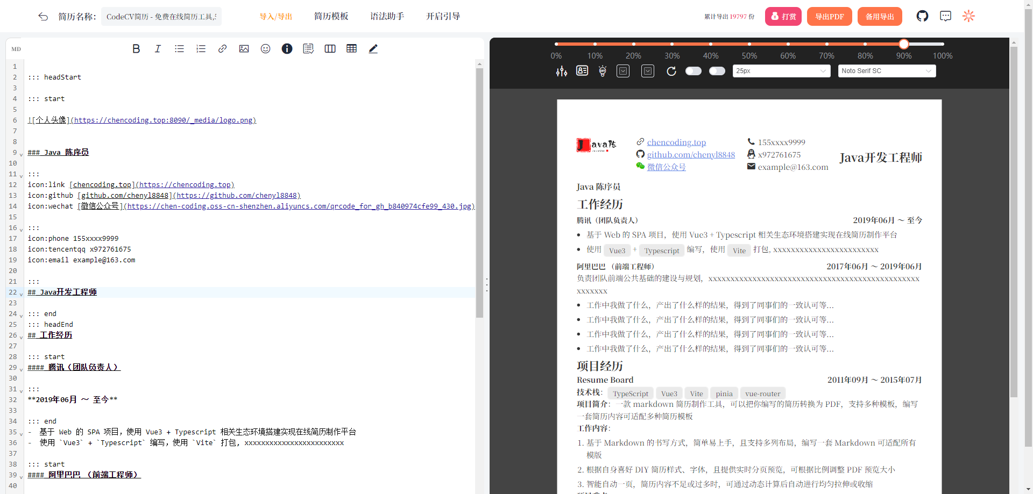Open the GitHub repository icon
Viewport: 1033px width, 494px height.
[922, 16]
